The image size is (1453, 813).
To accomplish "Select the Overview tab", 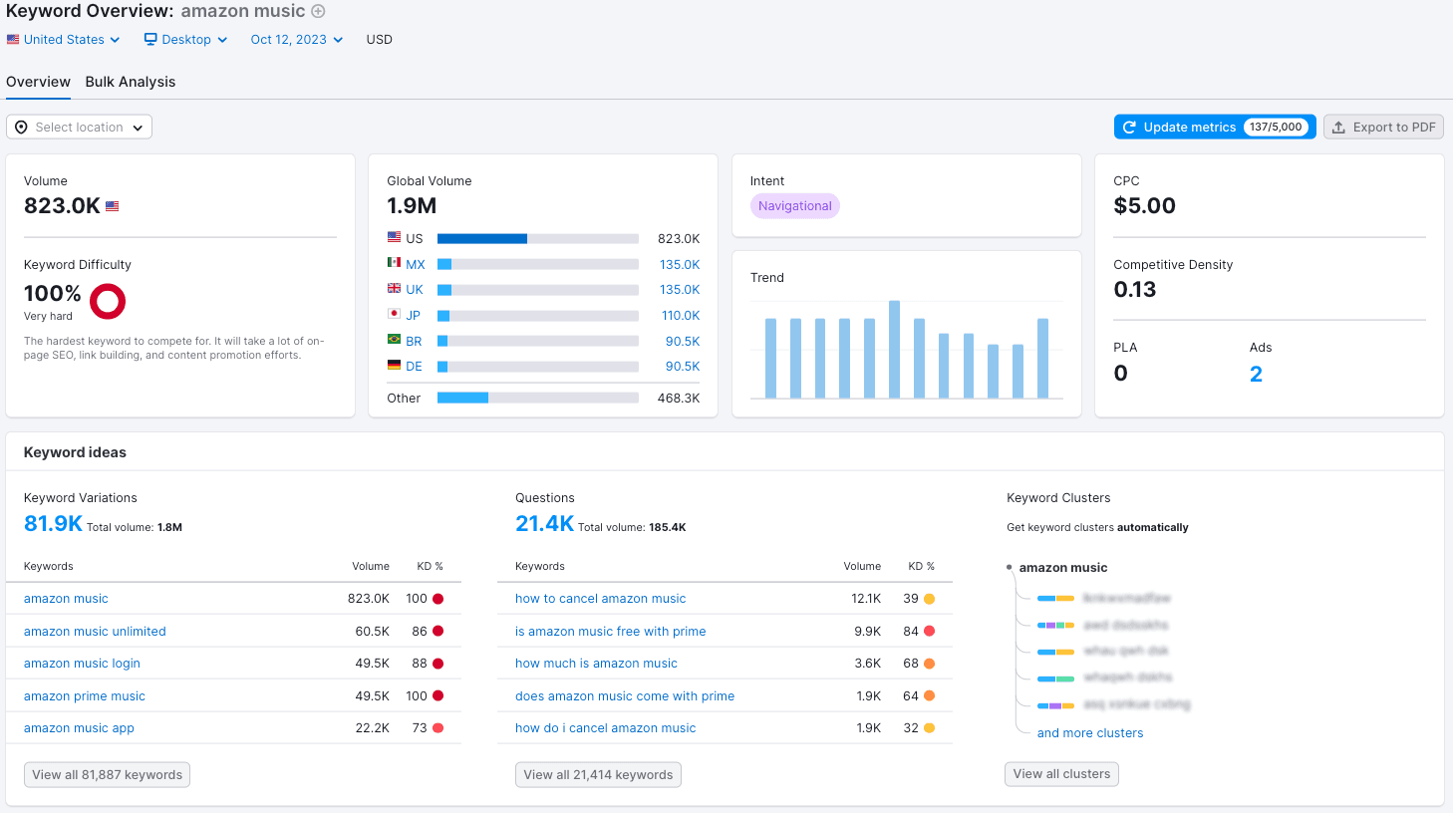I will tap(38, 82).
